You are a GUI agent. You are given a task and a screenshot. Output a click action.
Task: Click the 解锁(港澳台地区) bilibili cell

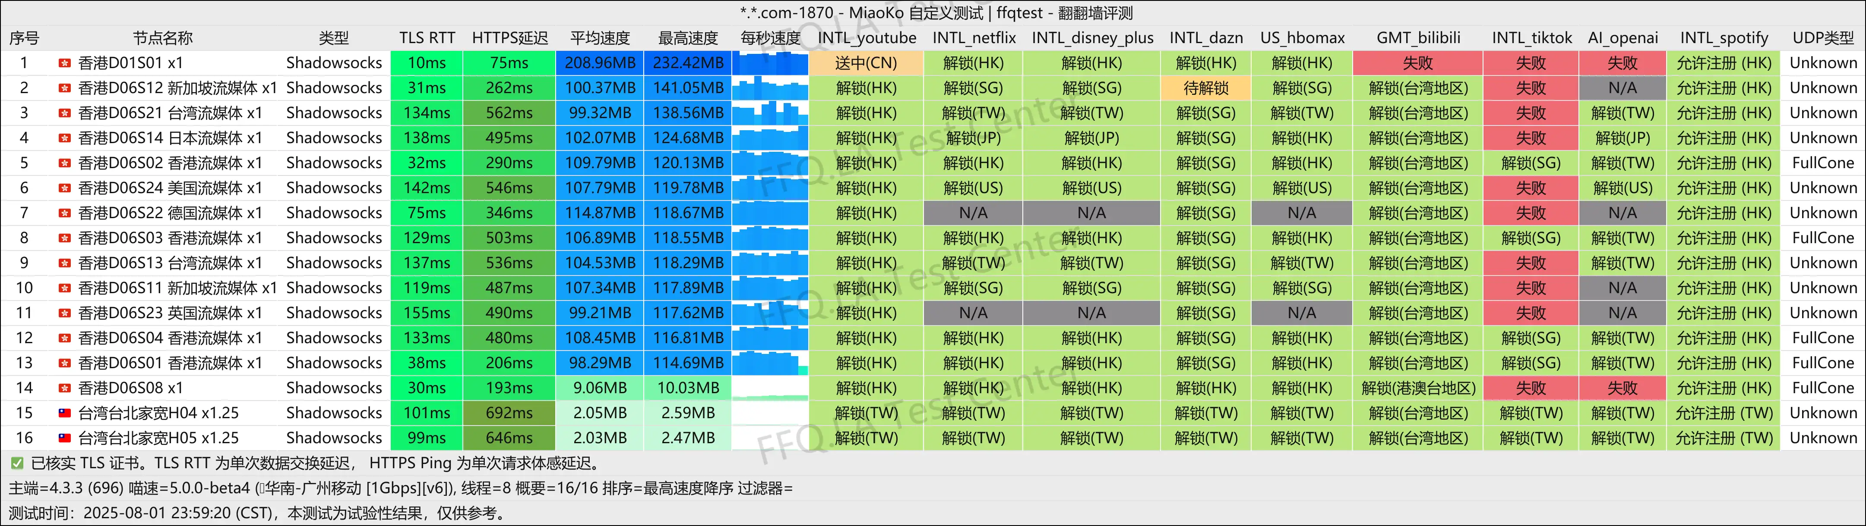point(1418,388)
